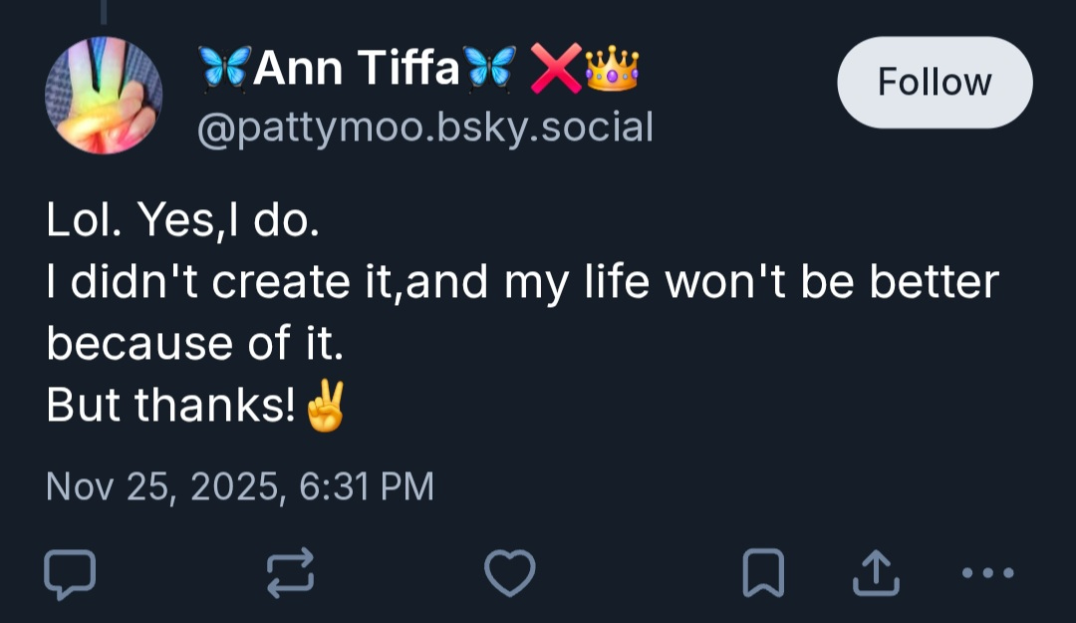The height and width of the screenshot is (623, 1076).
Task: Click the Nov 25, 2025 timestamp
Action: [240, 486]
